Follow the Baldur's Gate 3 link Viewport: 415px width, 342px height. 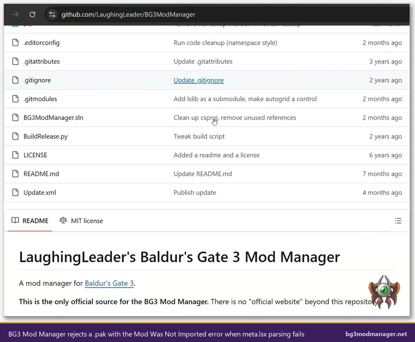pyautogui.click(x=109, y=284)
